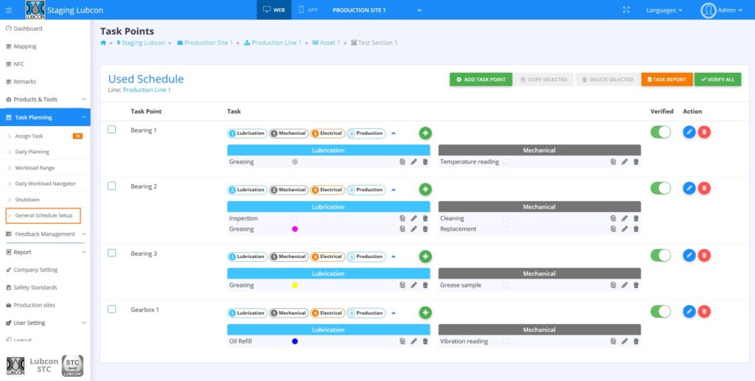Tick the Bearing 1 checkbox
Image resolution: width=755 pixels, height=381 pixels.
pyautogui.click(x=112, y=130)
